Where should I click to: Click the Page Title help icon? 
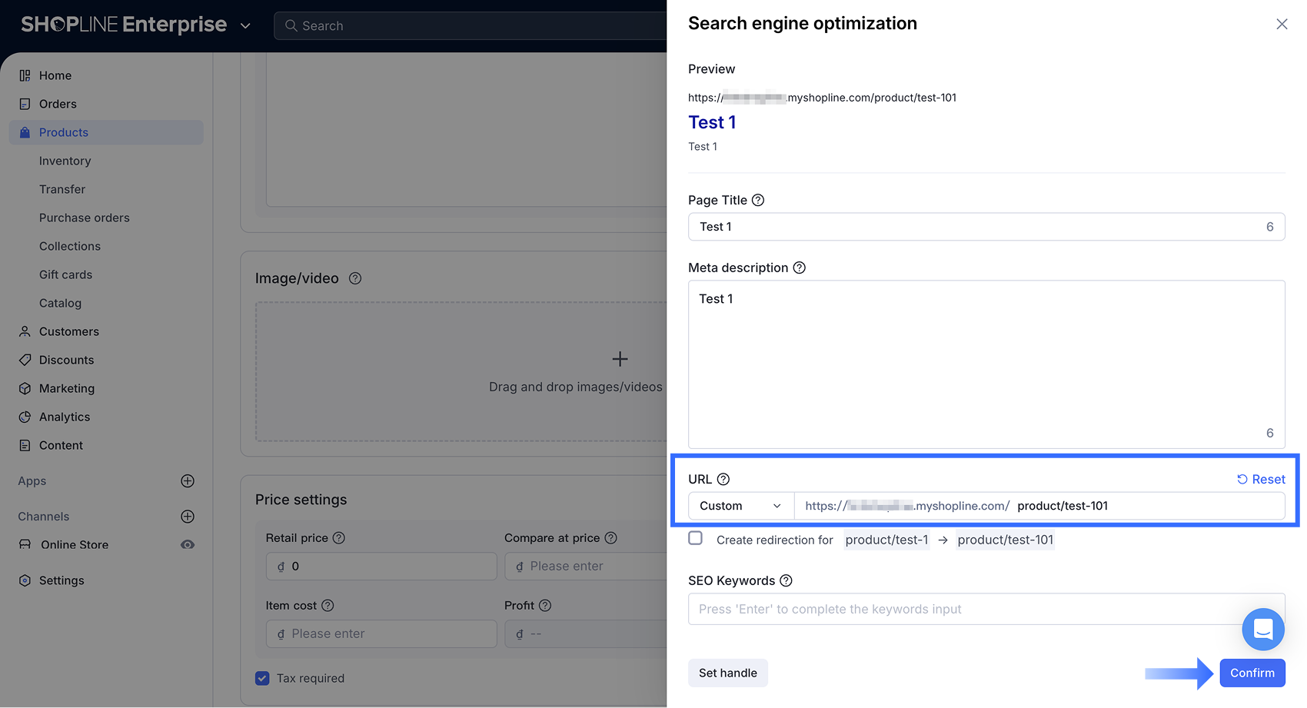758,200
